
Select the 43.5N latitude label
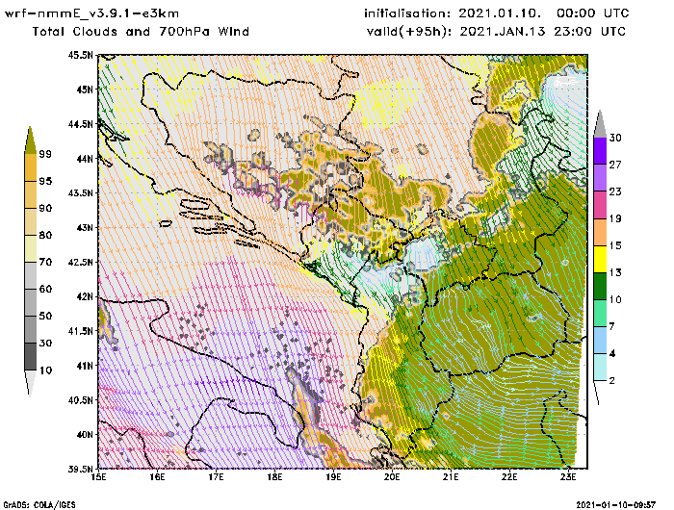tap(80, 192)
